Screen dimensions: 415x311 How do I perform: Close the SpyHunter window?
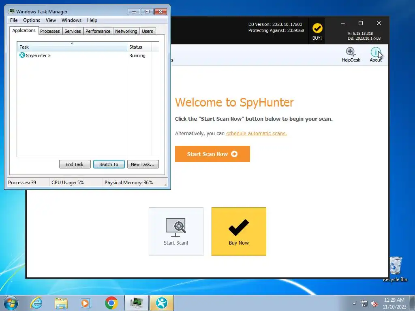(x=379, y=23)
